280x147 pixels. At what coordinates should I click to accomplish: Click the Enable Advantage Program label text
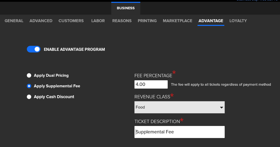(74, 50)
